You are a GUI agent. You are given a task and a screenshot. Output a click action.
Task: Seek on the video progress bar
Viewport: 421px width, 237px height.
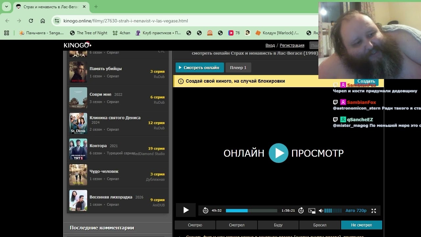(252, 211)
